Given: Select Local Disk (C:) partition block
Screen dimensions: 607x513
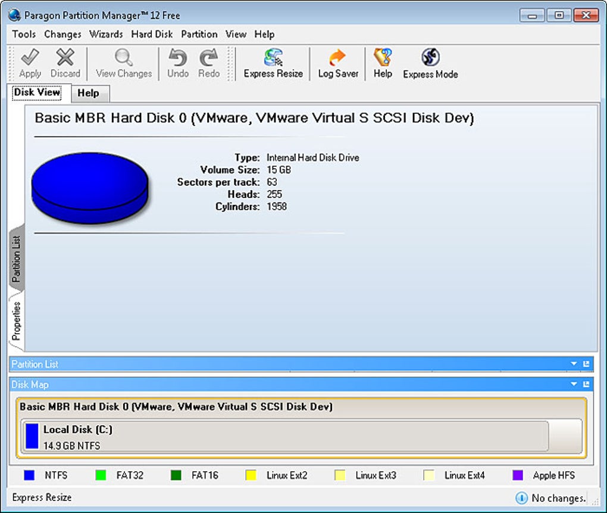Looking at the screenshot, I should 285,436.
